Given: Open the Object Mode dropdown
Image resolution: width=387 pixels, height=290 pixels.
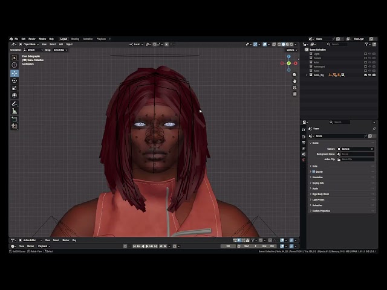Looking at the screenshot, I should click(x=29, y=44).
